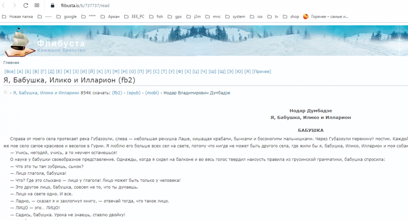Viewport: 408px width, 220px height.
Task: Download the book in fb2 format
Action: 118,93
